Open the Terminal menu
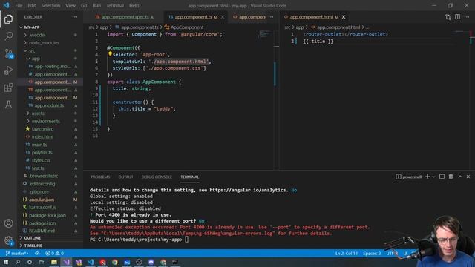The height and width of the screenshot is (267, 475). pos(115,6)
